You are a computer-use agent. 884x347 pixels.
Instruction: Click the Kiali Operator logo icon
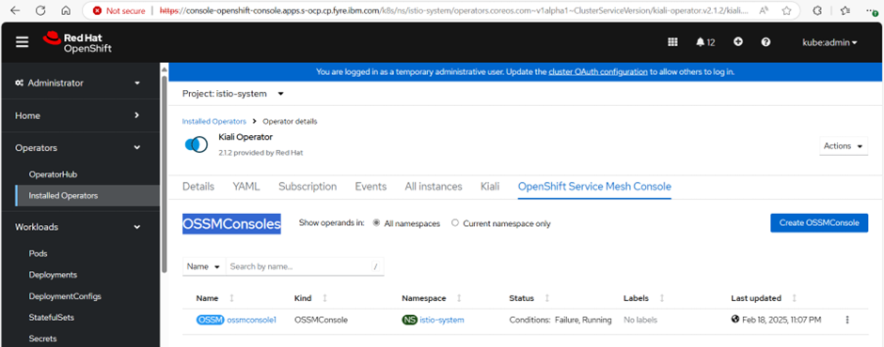pyautogui.click(x=197, y=144)
